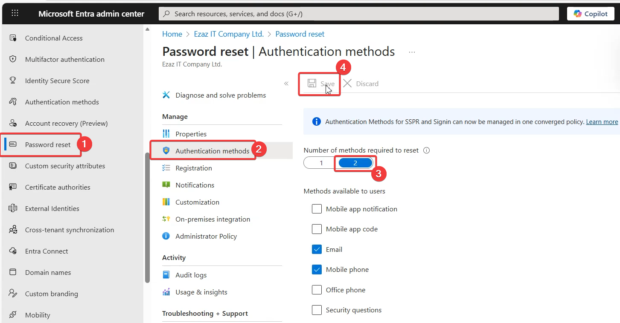Click the Microsoft Entra admin center title

point(91,14)
